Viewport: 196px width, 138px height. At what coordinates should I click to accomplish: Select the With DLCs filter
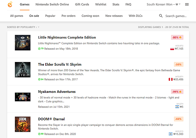[136, 16]
